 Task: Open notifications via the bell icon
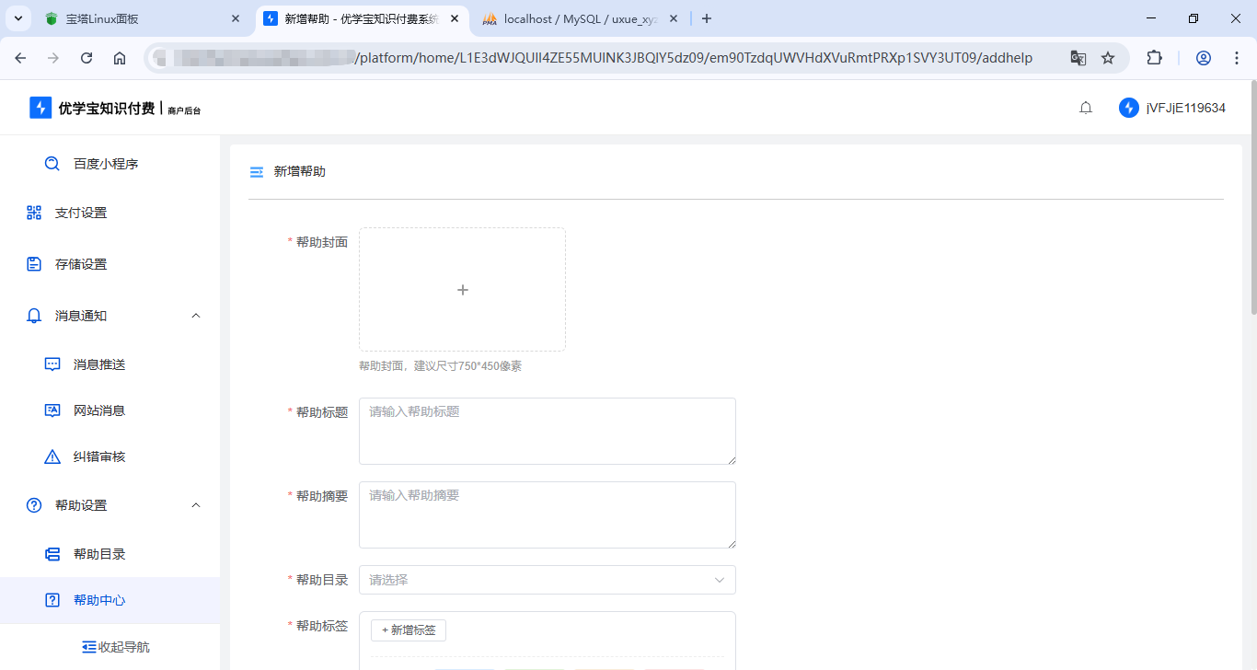(1086, 107)
